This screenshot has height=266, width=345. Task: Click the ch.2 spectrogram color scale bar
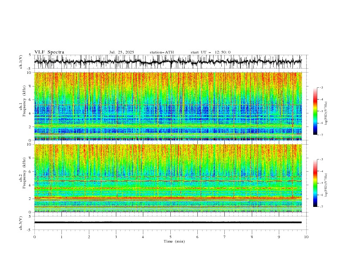pos(315,183)
